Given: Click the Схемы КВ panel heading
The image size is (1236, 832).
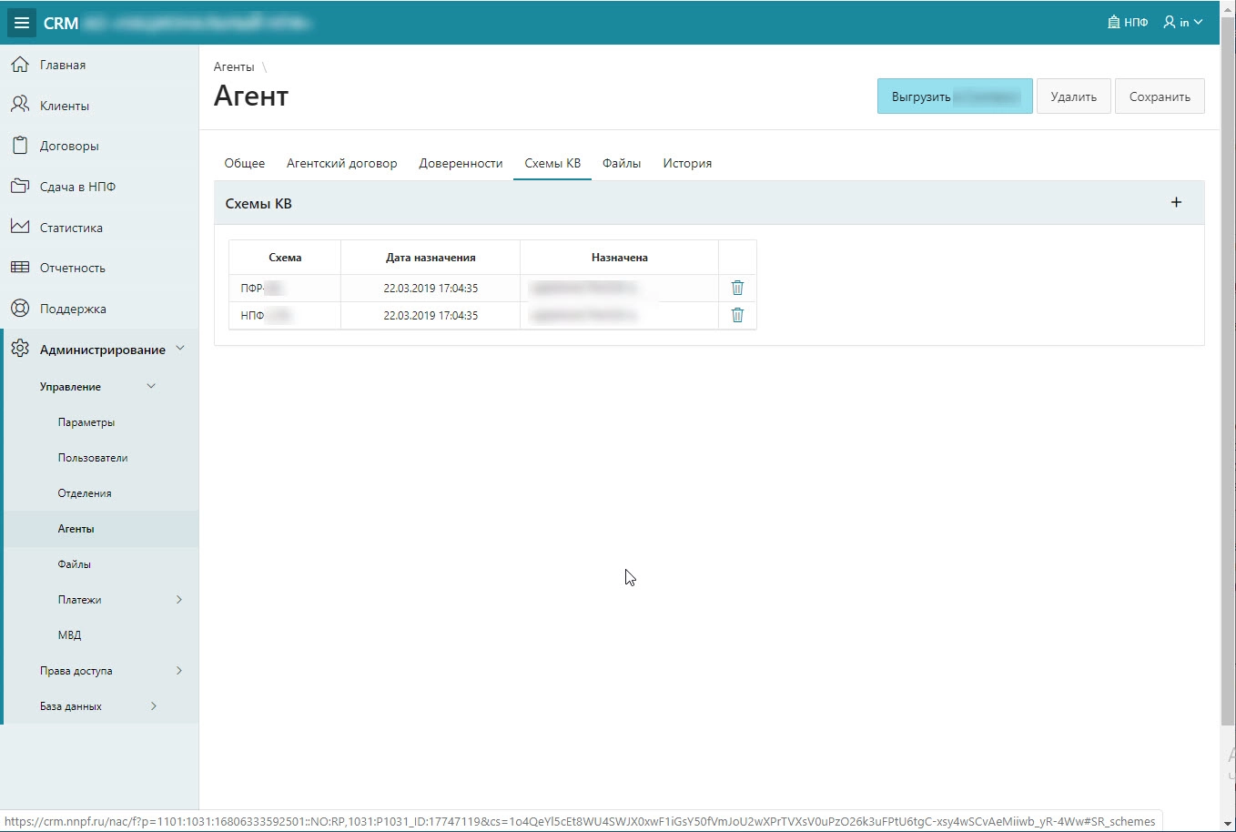Looking at the screenshot, I should tap(258, 203).
